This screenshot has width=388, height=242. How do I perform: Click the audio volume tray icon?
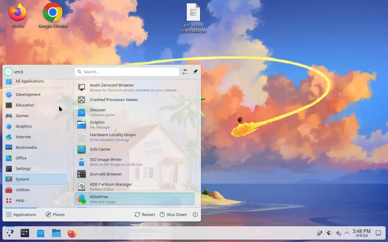pyautogui.click(x=338, y=233)
